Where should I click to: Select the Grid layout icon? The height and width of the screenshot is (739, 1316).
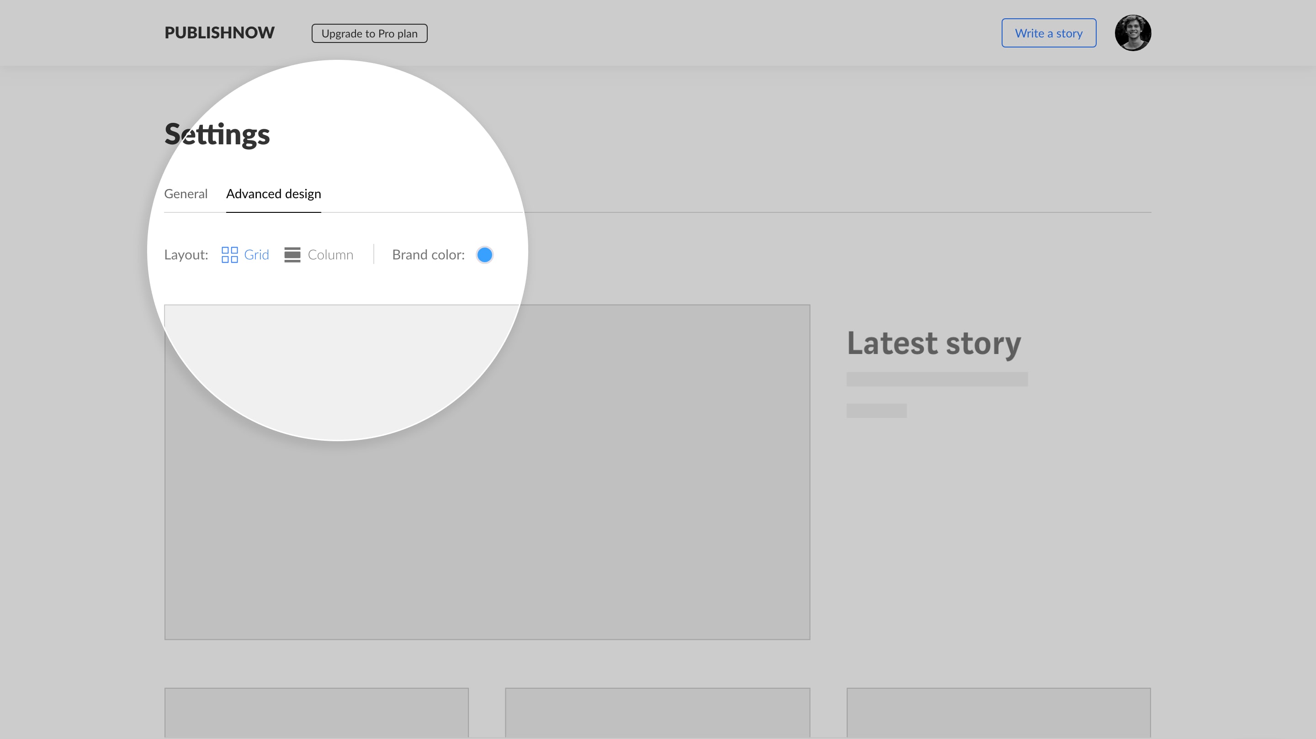click(229, 254)
